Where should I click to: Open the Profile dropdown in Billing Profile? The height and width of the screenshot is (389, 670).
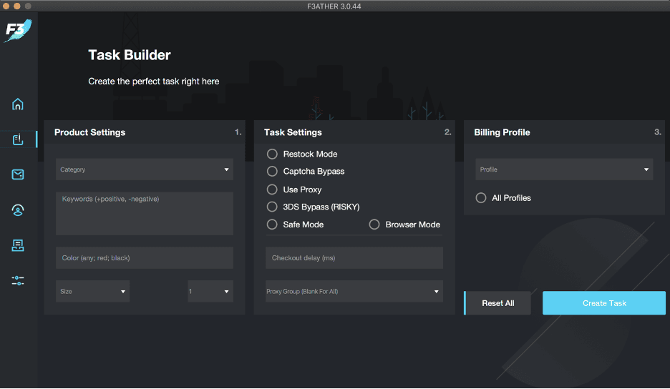coord(564,169)
